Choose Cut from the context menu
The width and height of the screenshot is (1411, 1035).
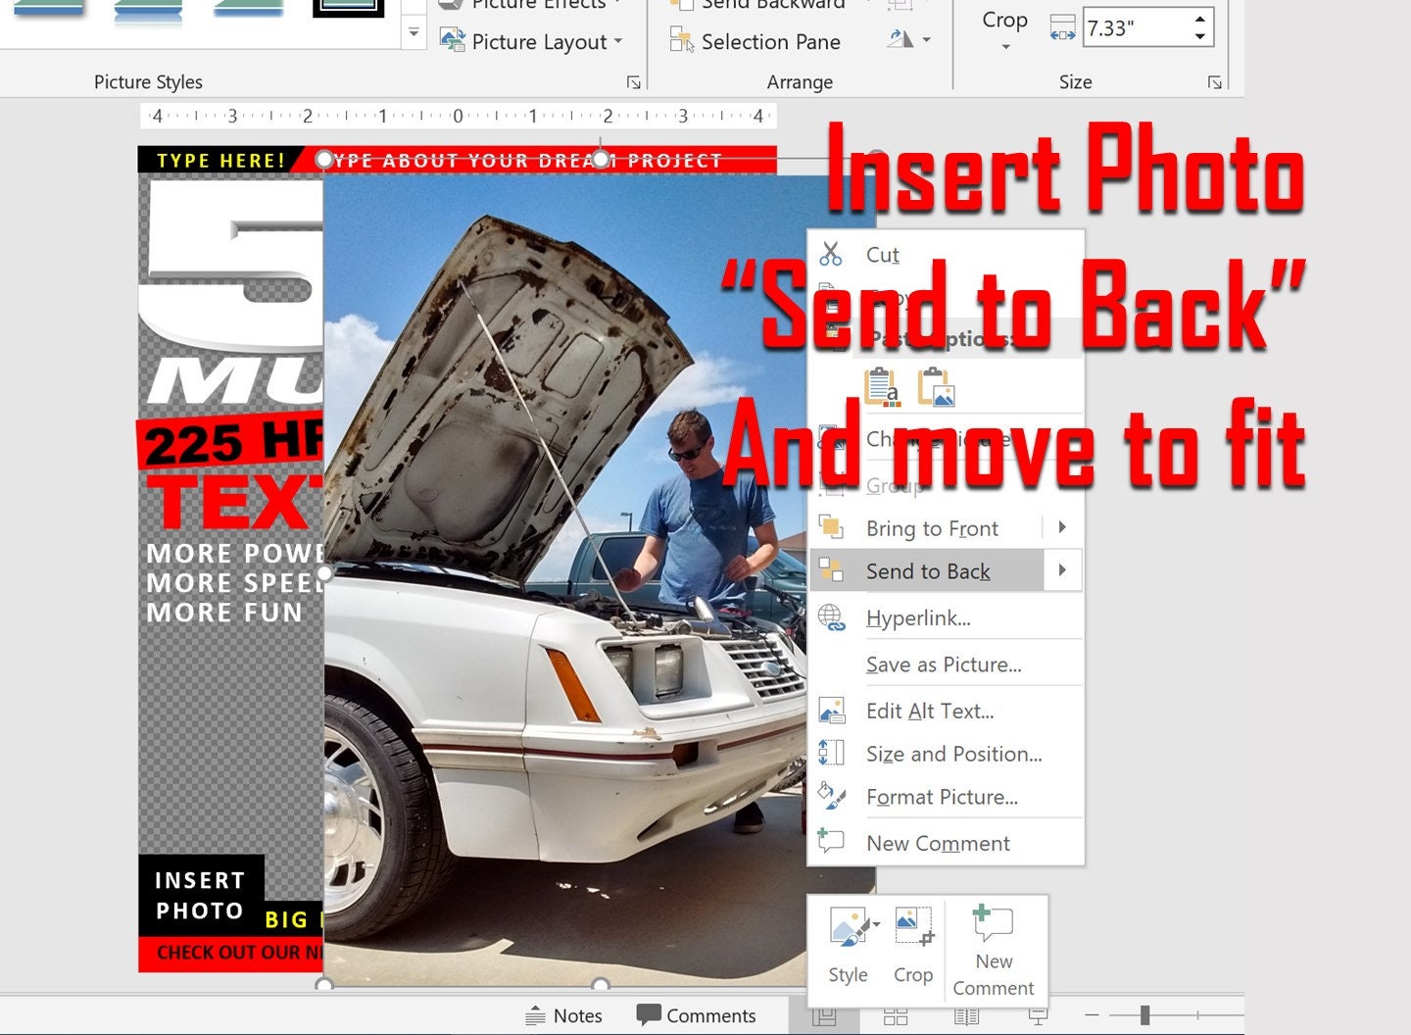pos(880,254)
